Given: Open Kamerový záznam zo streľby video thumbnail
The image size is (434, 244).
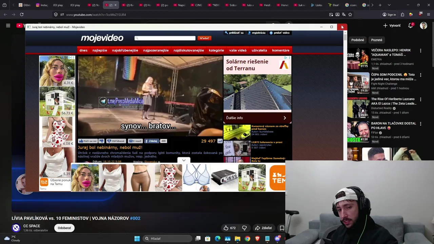Looking at the screenshot, I should [x=237, y=132].
